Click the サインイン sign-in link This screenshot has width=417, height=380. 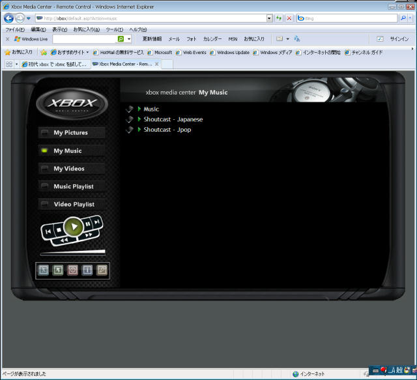[x=399, y=39]
